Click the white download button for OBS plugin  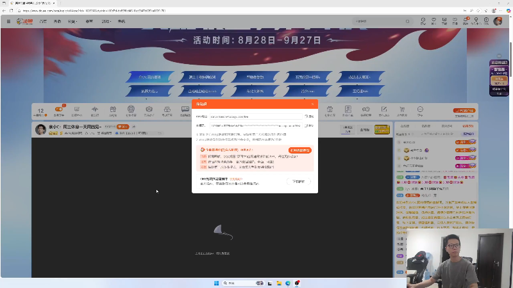click(298, 182)
